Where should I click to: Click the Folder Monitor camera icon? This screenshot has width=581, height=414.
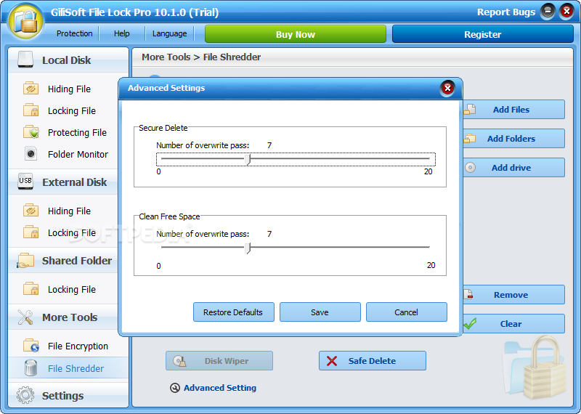[x=31, y=153]
